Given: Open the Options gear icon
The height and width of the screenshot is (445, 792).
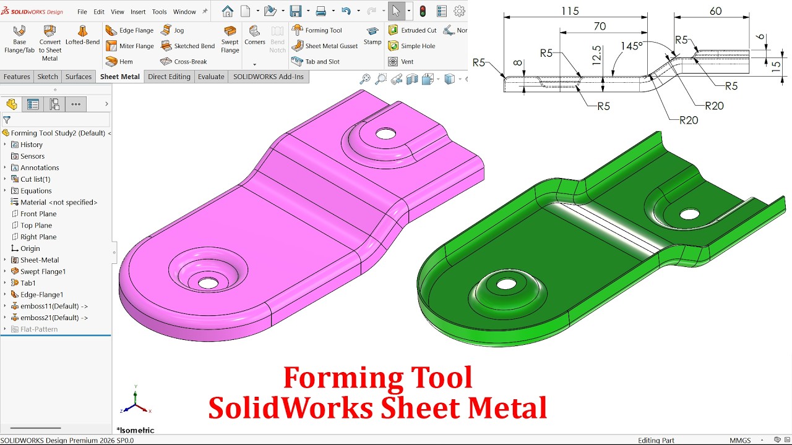Looking at the screenshot, I should (x=459, y=11).
